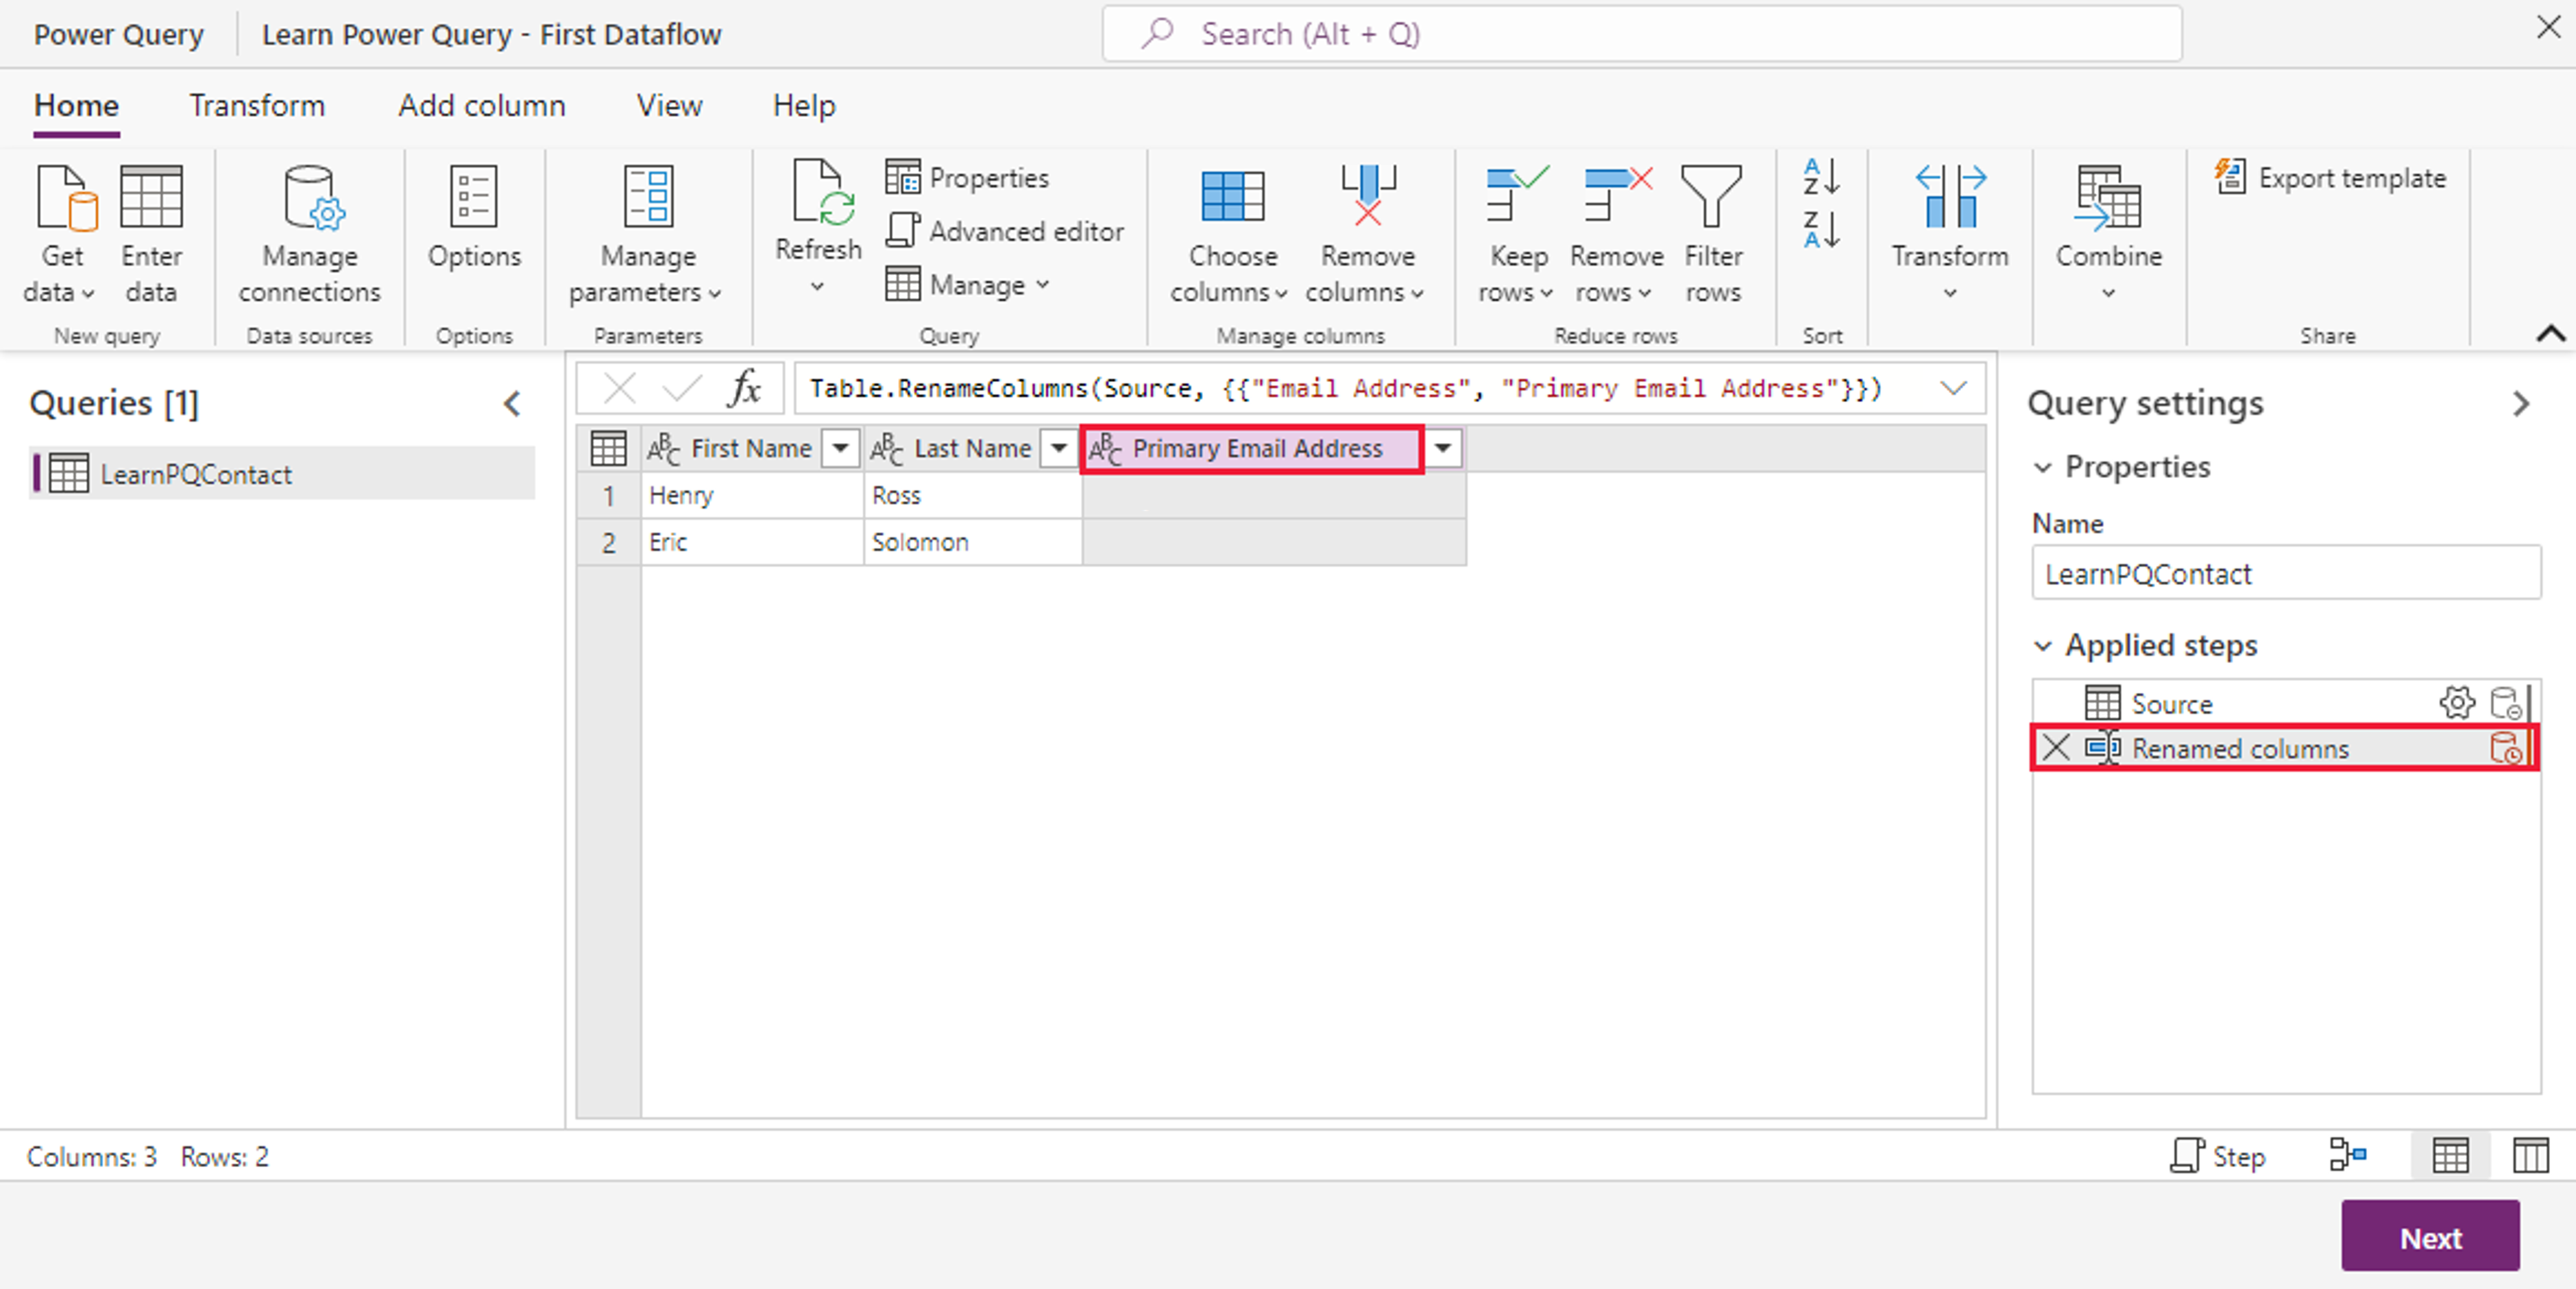Collapse the Applied steps section

click(x=2043, y=646)
